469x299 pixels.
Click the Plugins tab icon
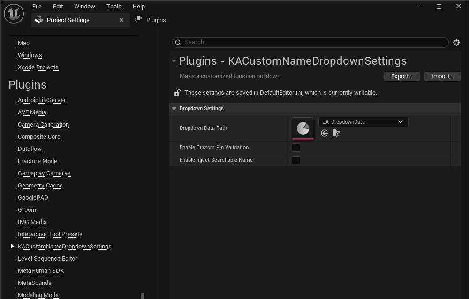[x=138, y=20]
